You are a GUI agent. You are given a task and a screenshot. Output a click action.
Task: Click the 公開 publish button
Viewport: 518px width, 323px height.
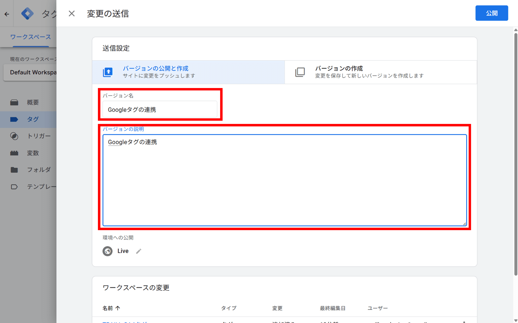tap(491, 13)
